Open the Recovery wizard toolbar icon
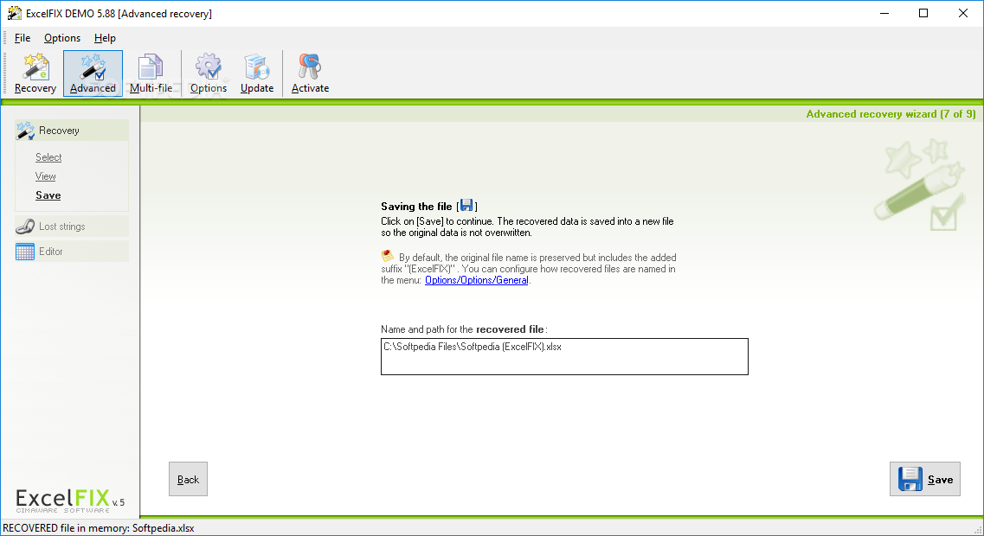 35,73
